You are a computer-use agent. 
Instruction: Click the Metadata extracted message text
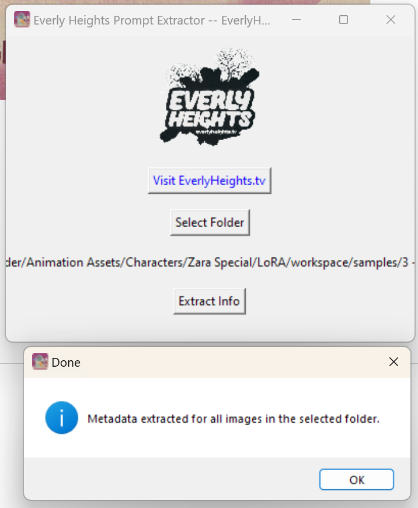point(234,419)
